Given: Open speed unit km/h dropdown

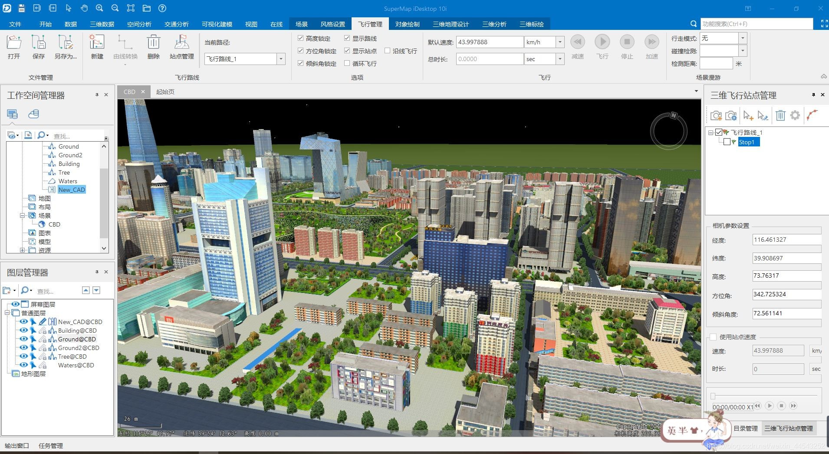Looking at the screenshot, I should 560,42.
